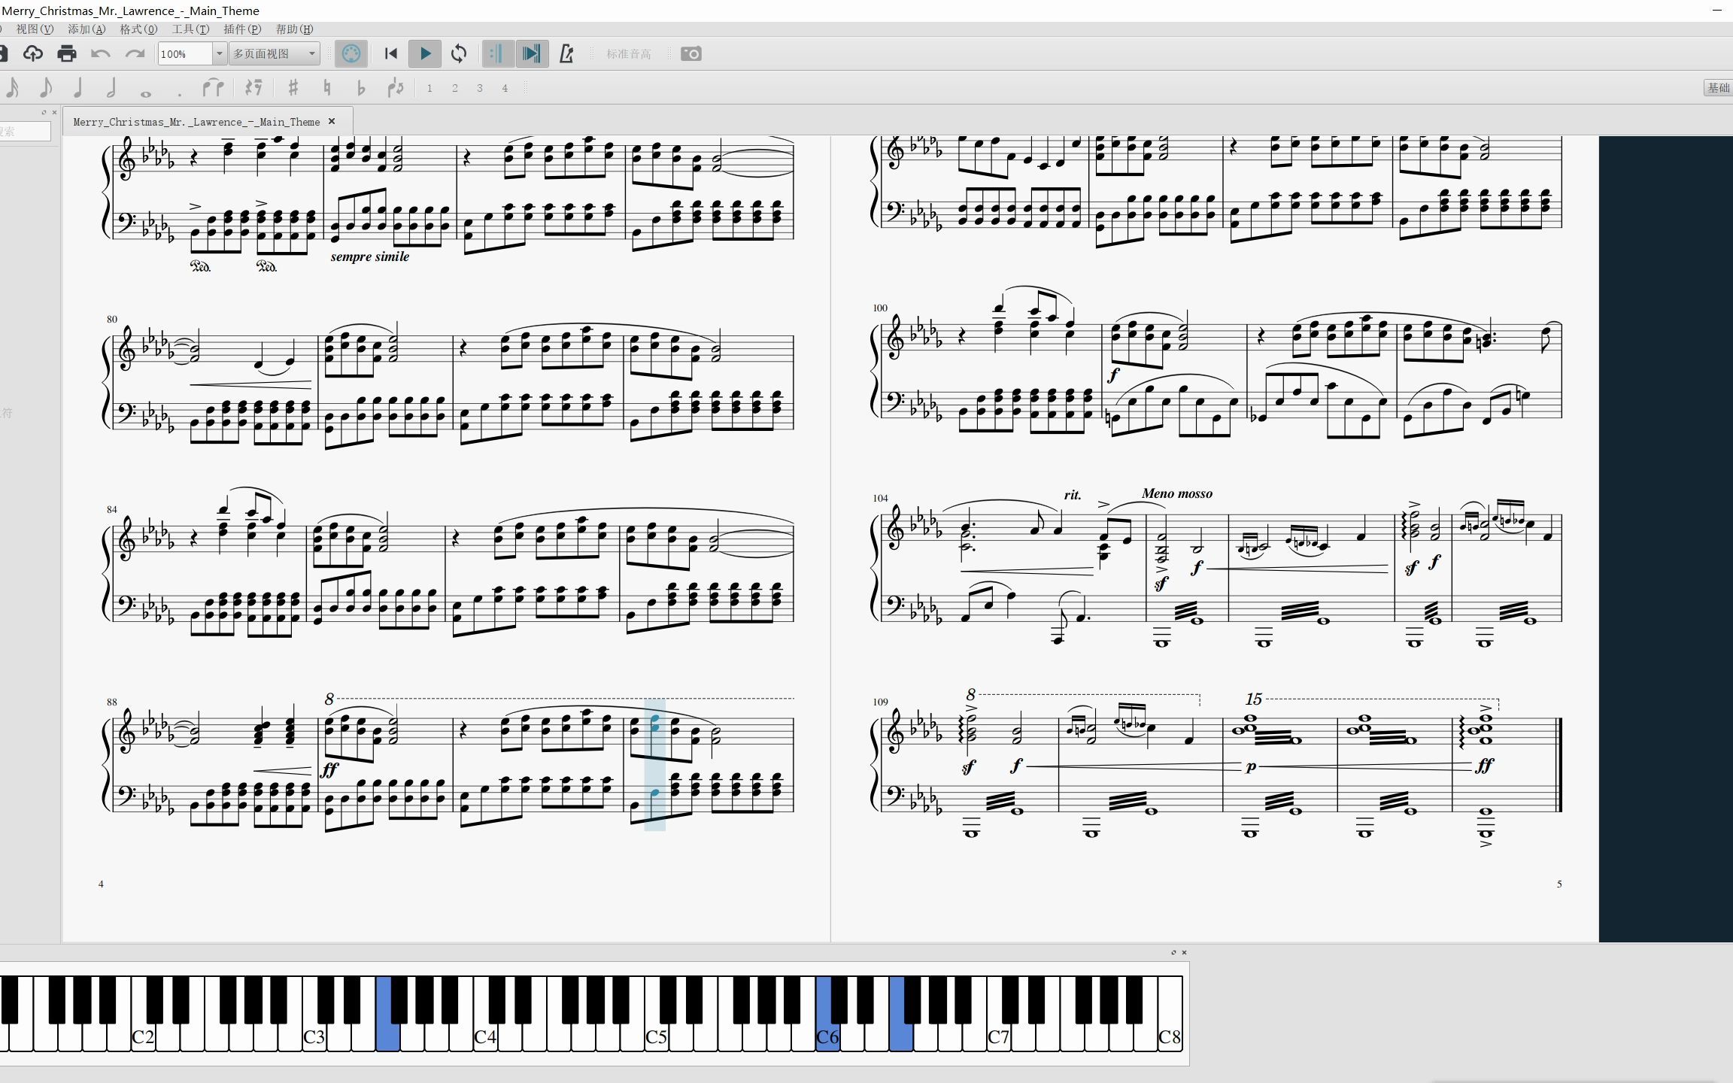Screen dimensions: 1733x1083
Task: Click the 'Meno mosso' tempo text
Action: tap(1177, 493)
